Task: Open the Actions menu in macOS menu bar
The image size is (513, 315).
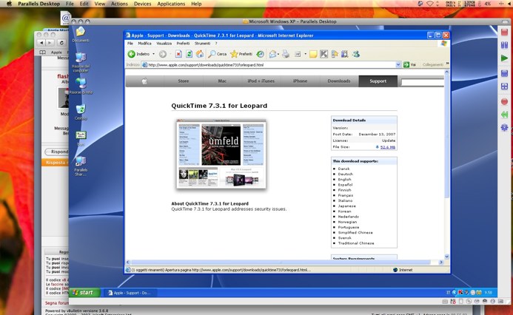Action: coord(119,4)
